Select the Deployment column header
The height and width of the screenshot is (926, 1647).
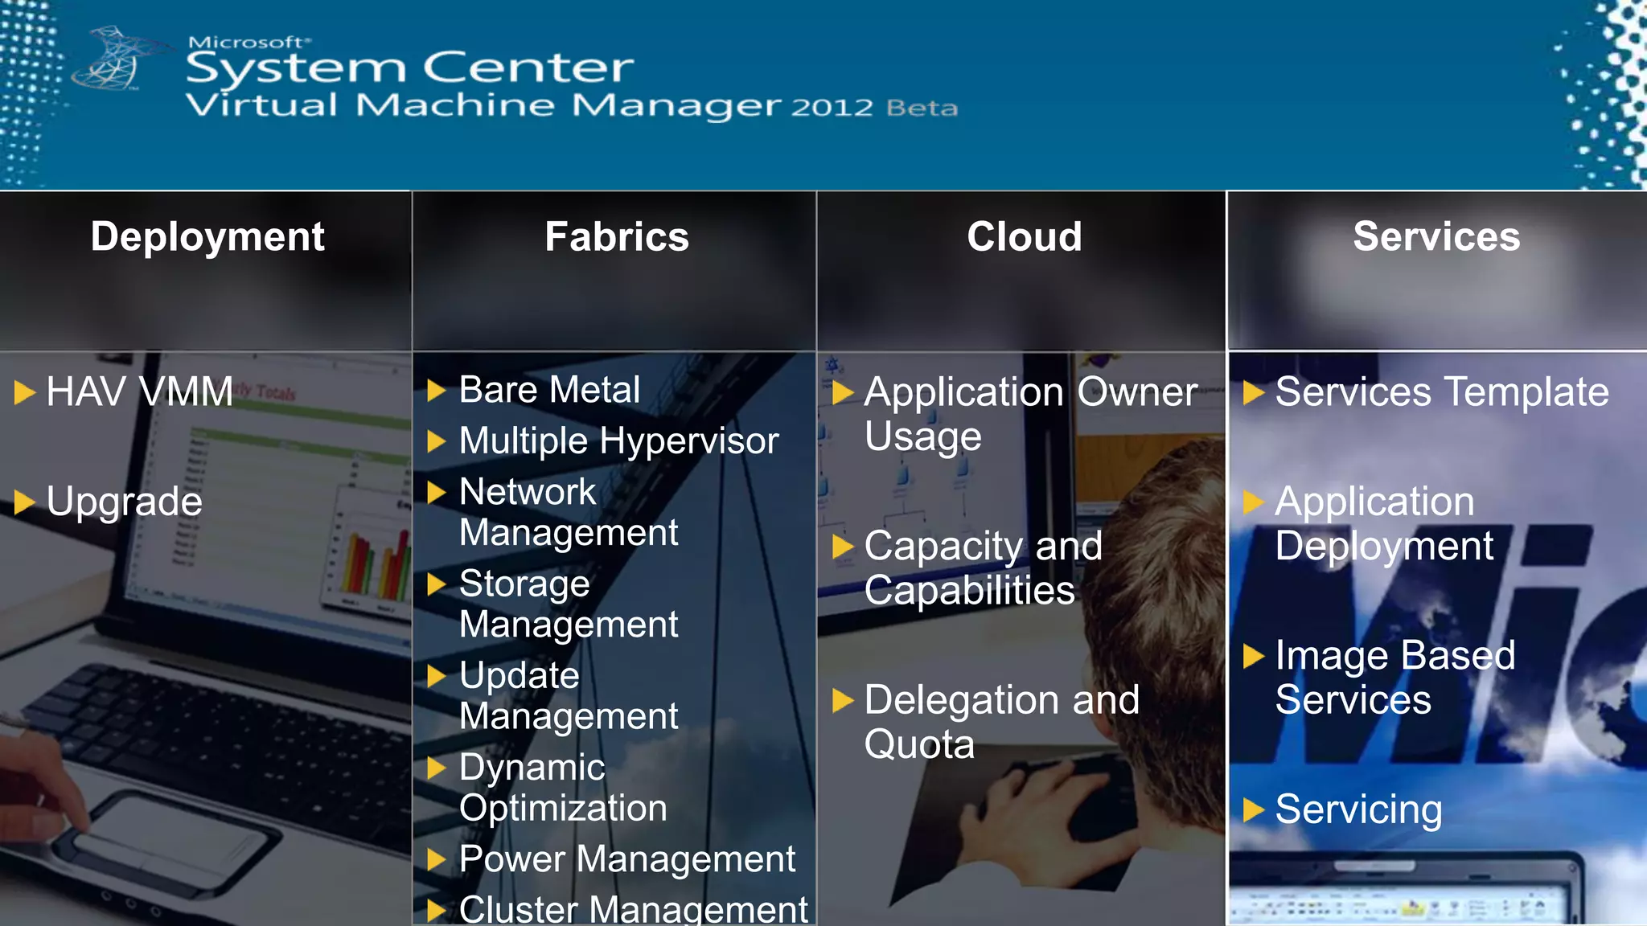[207, 237]
